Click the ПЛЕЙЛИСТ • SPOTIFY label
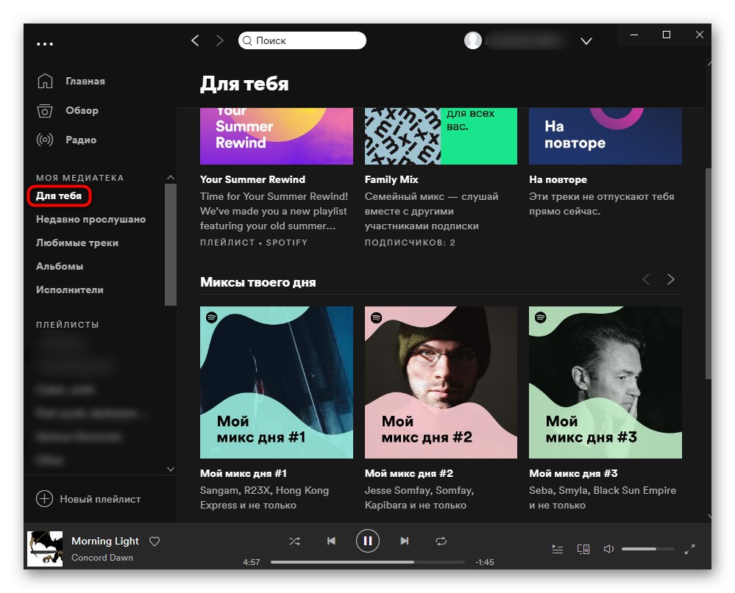The height and width of the screenshot is (593, 735). pos(254,242)
